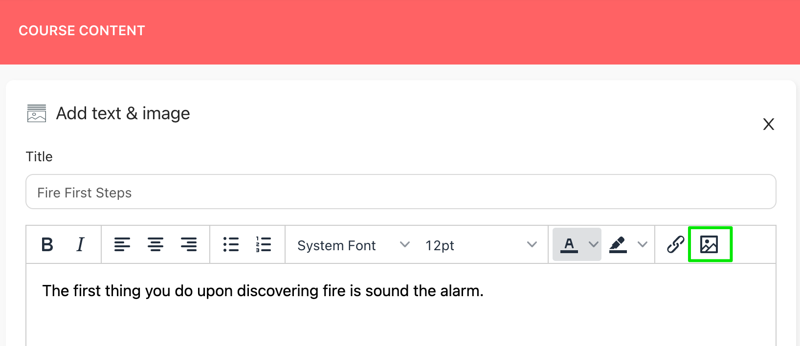
Task: Insert a hyperlink with link icon
Action: [675, 244]
